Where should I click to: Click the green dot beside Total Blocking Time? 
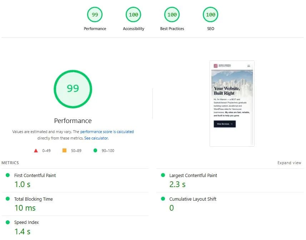(8, 199)
